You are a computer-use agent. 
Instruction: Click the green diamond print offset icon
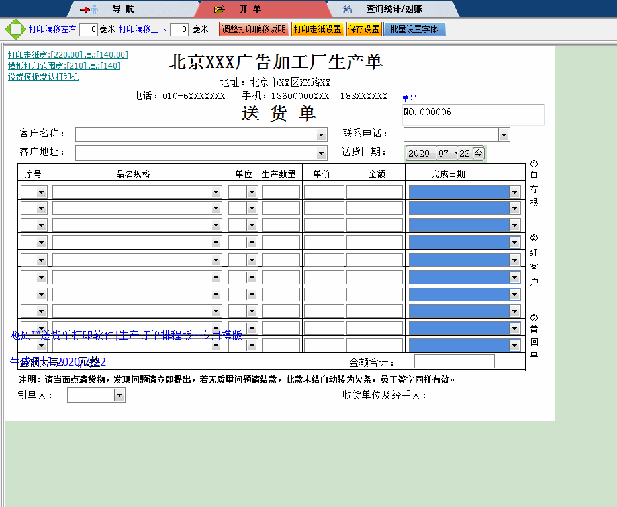15,29
